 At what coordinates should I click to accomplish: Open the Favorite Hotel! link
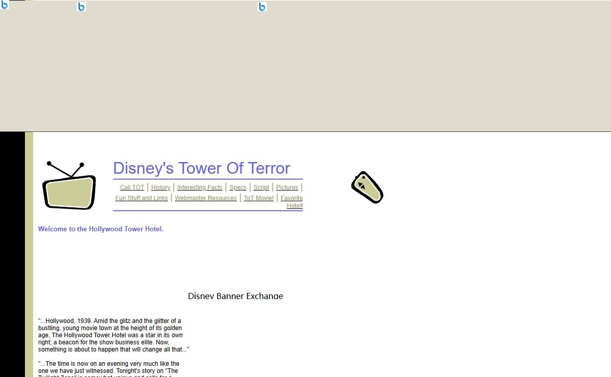click(292, 202)
